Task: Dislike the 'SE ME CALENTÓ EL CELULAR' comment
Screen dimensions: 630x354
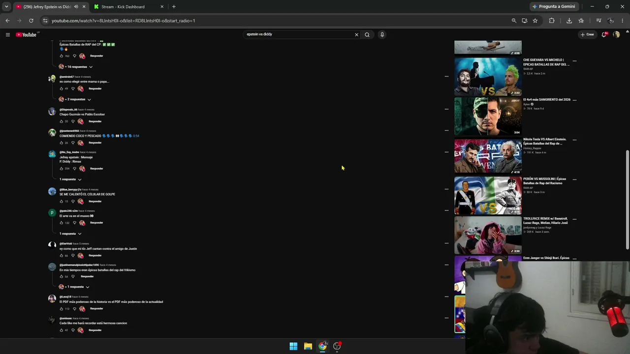Action: (73, 201)
